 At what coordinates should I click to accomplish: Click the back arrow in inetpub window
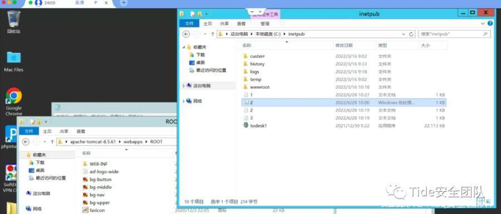186,34
